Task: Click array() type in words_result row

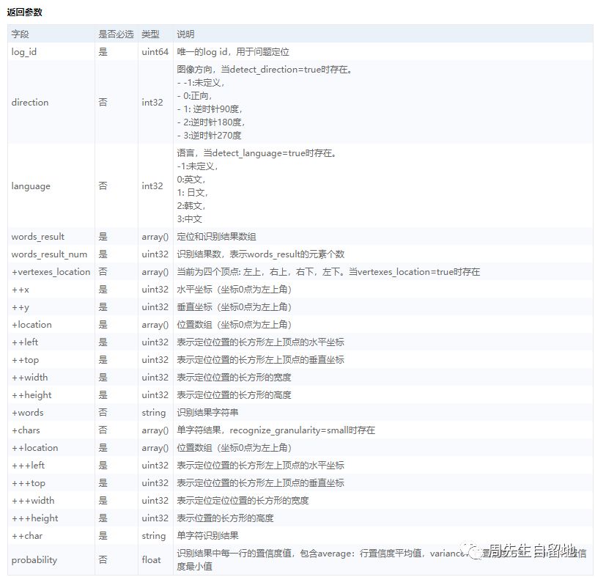Action: pos(155,237)
